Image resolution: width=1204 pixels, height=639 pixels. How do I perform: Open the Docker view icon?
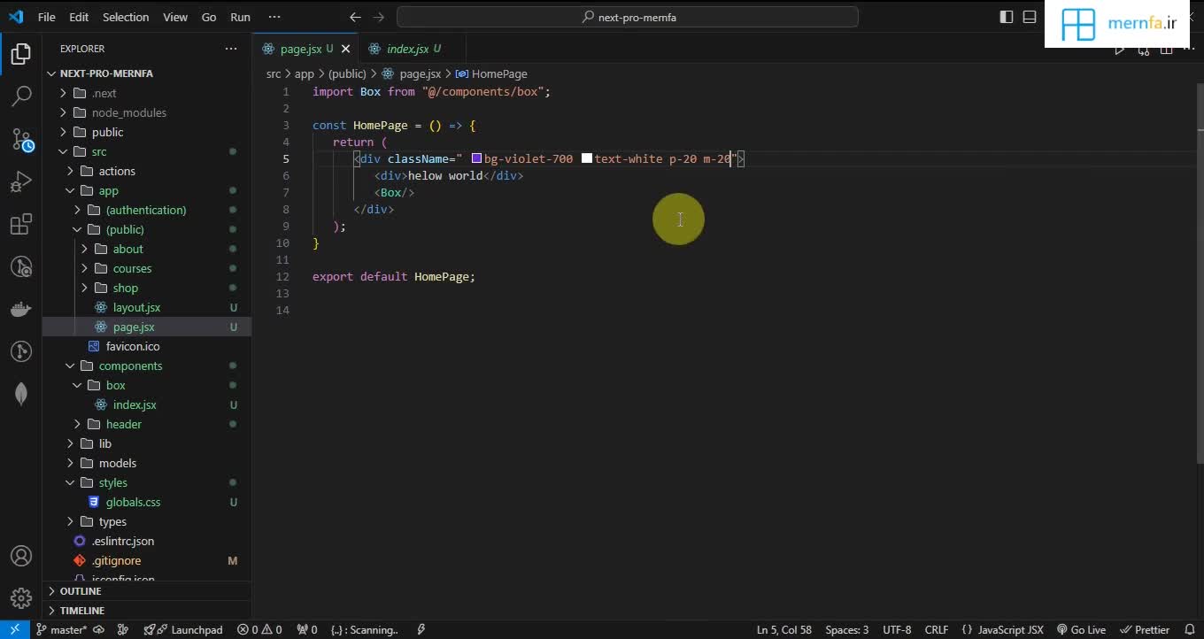[21, 309]
